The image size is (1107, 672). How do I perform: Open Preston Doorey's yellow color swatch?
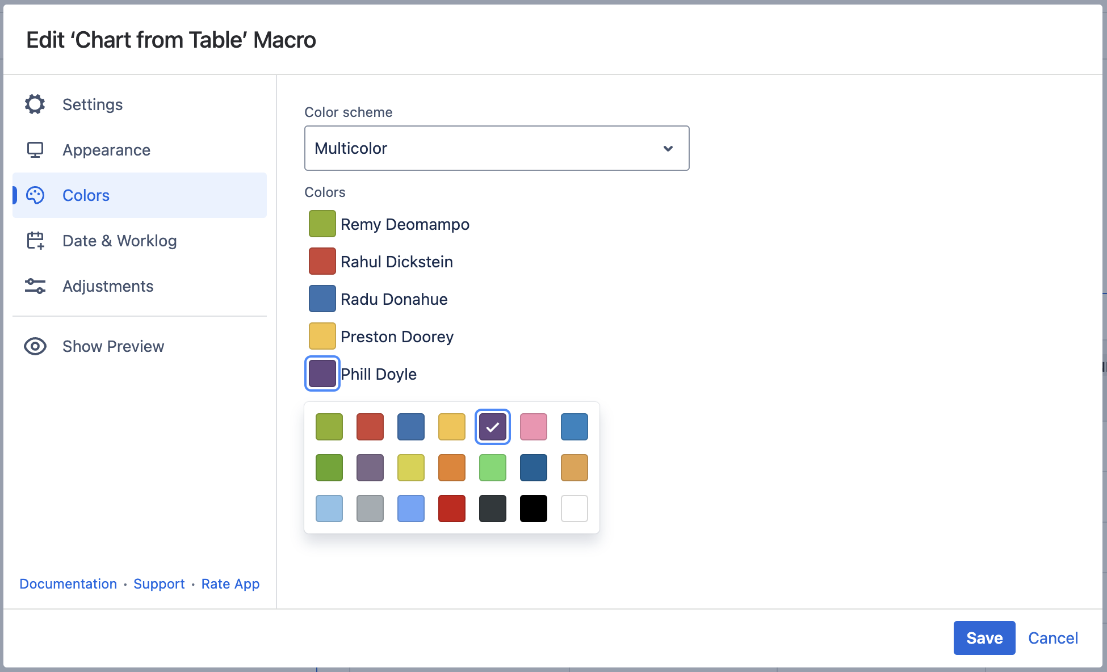click(x=322, y=336)
